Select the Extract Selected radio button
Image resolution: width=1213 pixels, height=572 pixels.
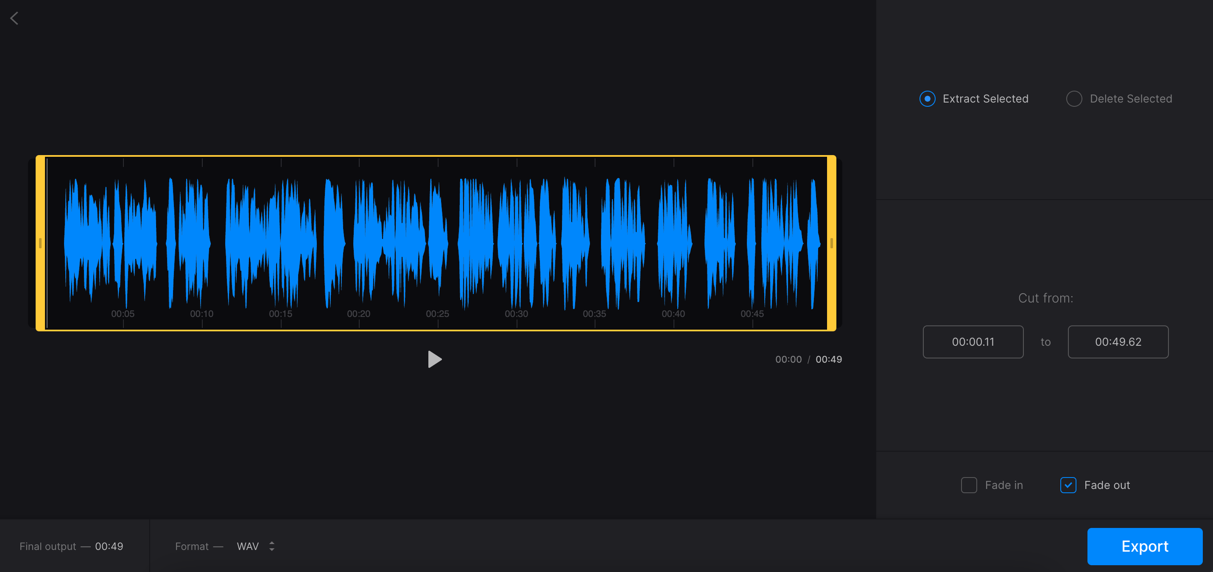[927, 99]
